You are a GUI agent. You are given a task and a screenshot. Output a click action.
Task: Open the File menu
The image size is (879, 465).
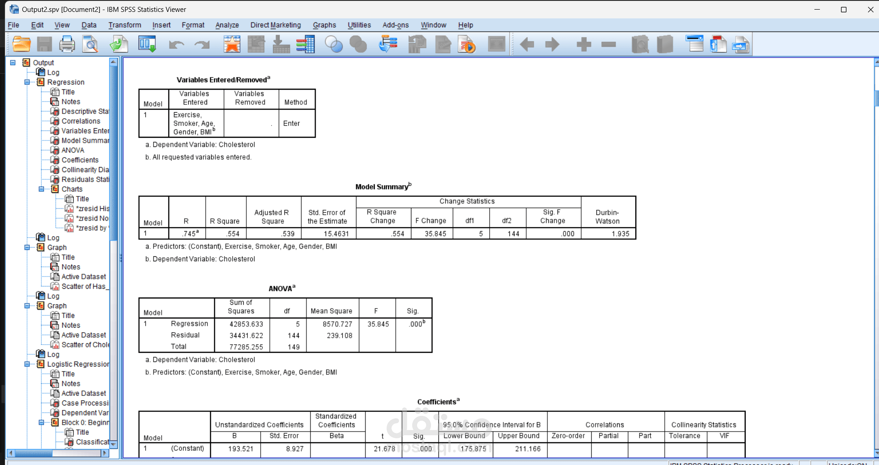tap(14, 25)
